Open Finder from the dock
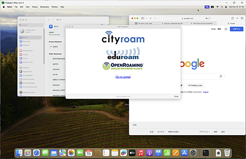 [x=19, y=153]
